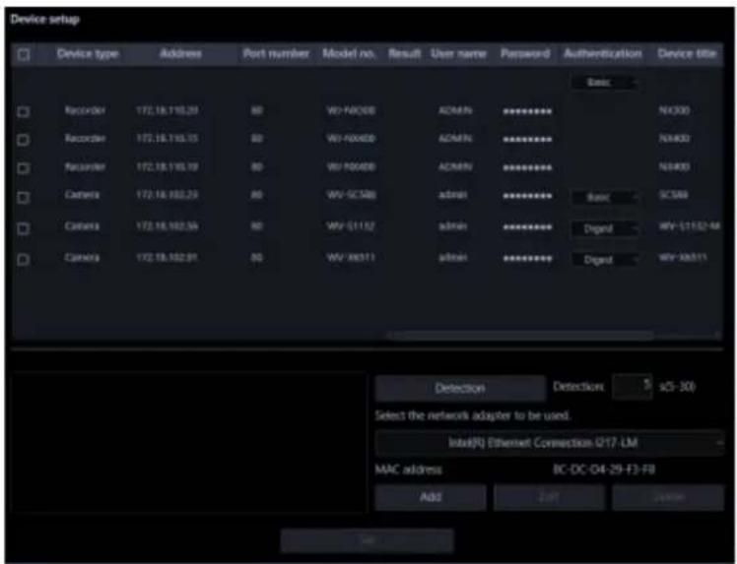This screenshot has width=737, height=564.
Task: Click the password field in the WV-X6511 row
Action: [527, 258]
